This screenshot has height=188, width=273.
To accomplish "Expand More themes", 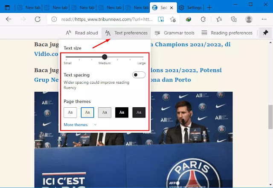I will pyautogui.click(x=80, y=125).
